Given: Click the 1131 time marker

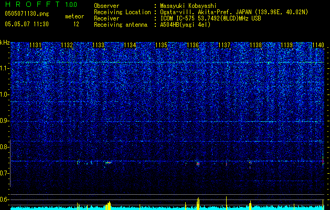Looking at the screenshot, I should click(x=35, y=45).
